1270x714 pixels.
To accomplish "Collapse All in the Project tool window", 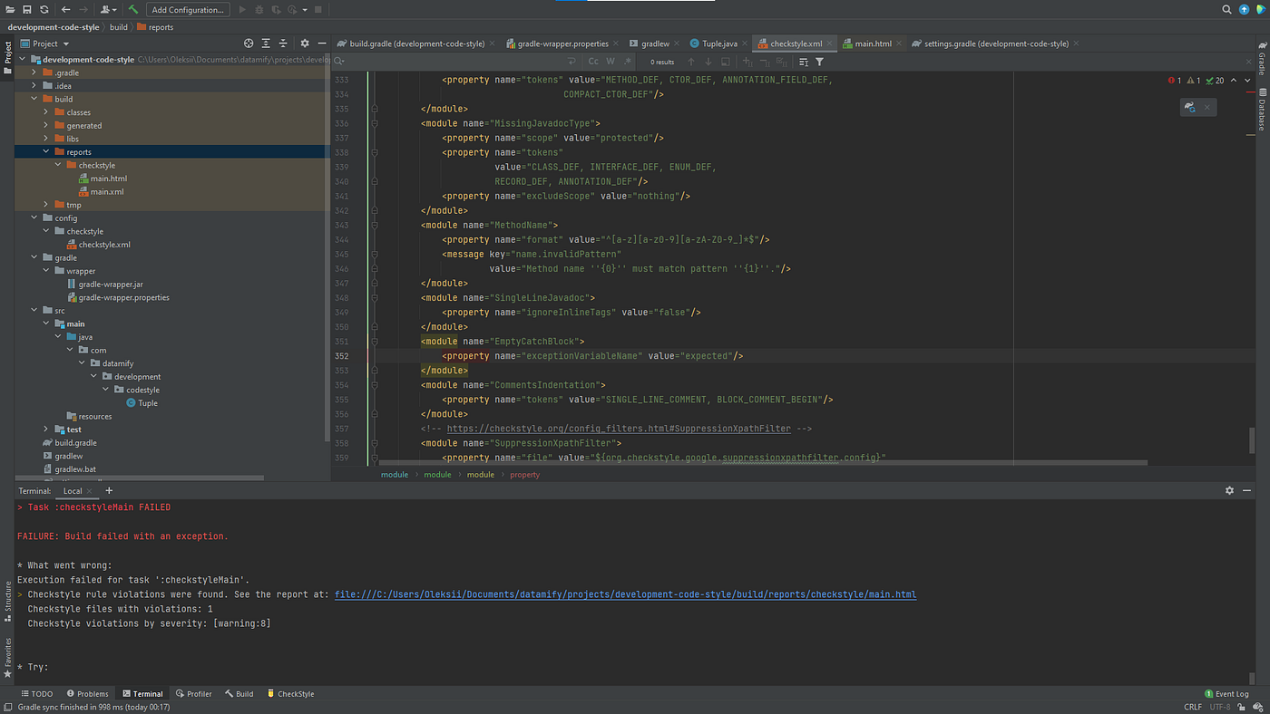I will [283, 43].
